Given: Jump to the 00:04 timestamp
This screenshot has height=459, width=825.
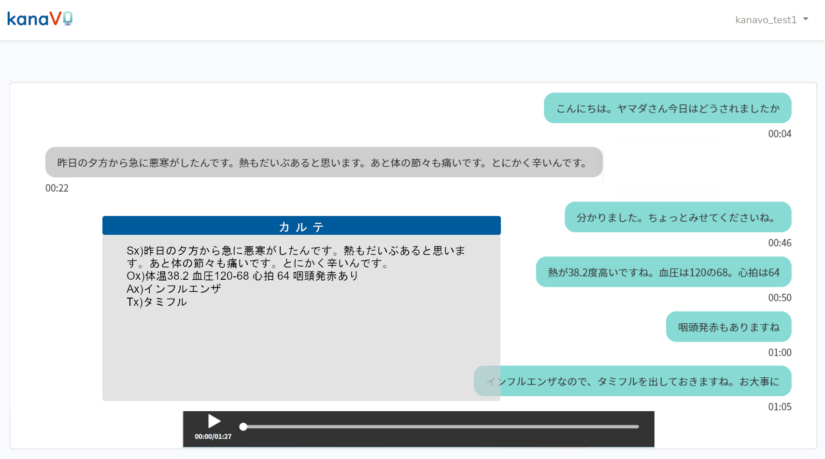Looking at the screenshot, I should (x=779, y=134).
